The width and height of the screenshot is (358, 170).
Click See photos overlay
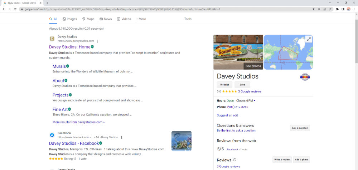point(253,66)
